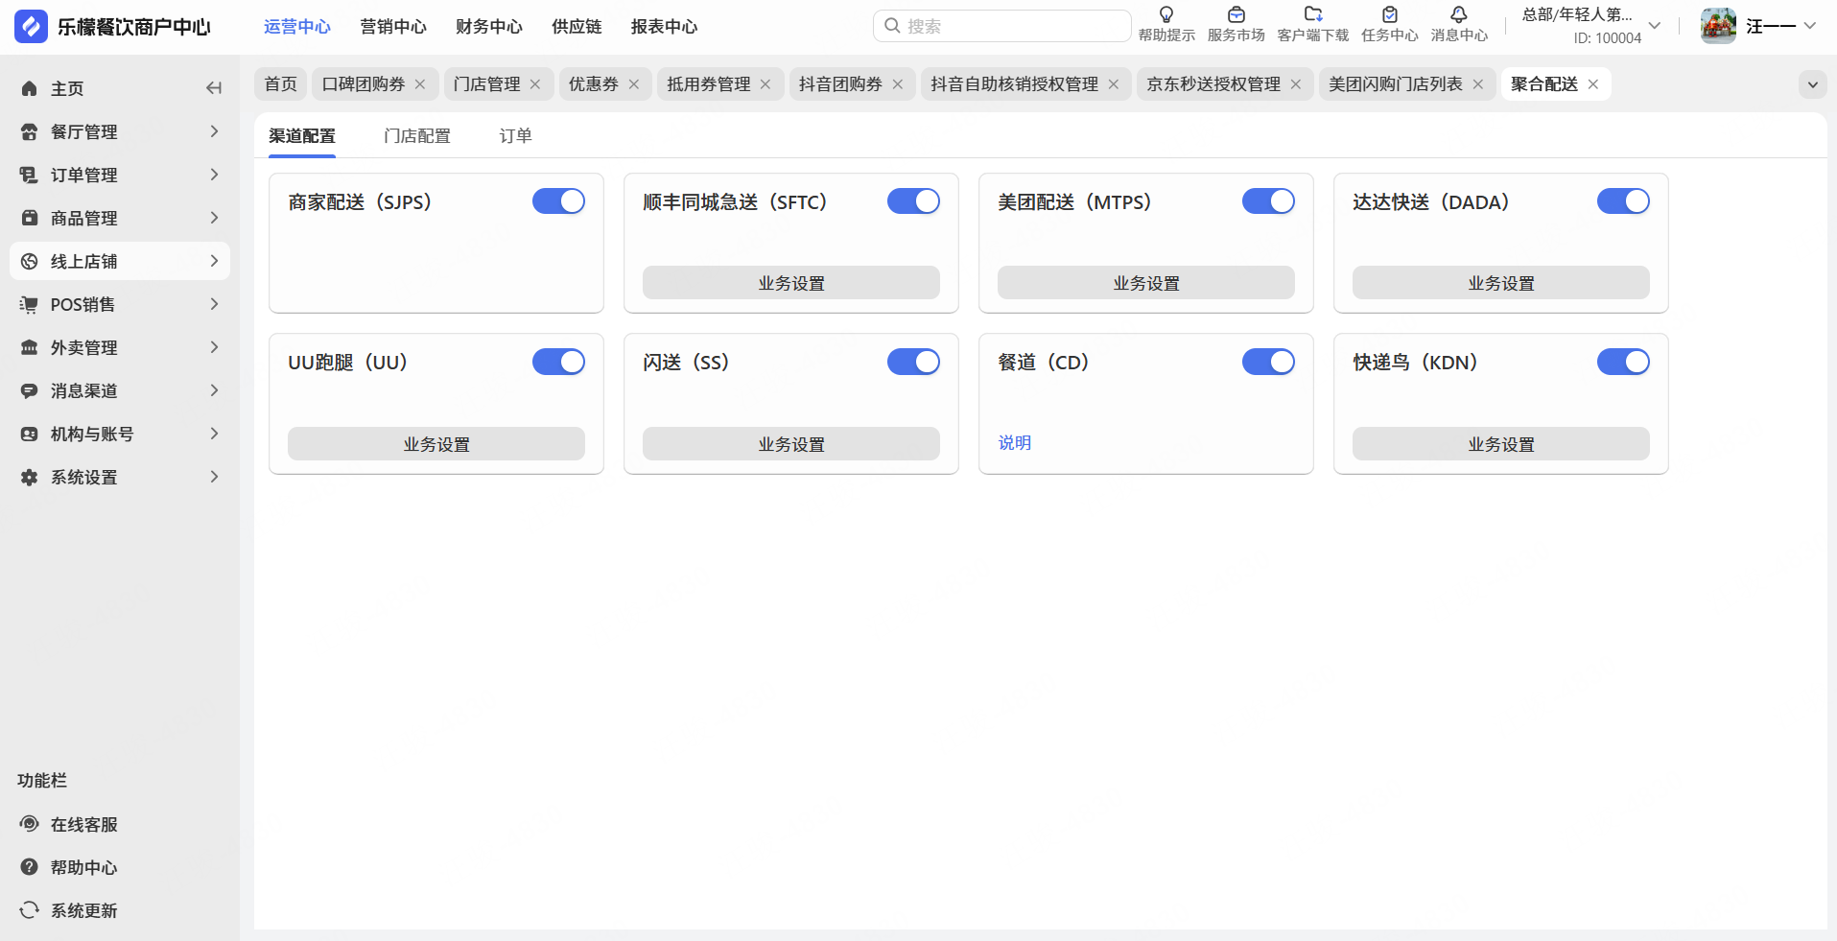Viewport: 1837px width, 941px height.
Task: Click the search magnifier icon
Action: 892,26
